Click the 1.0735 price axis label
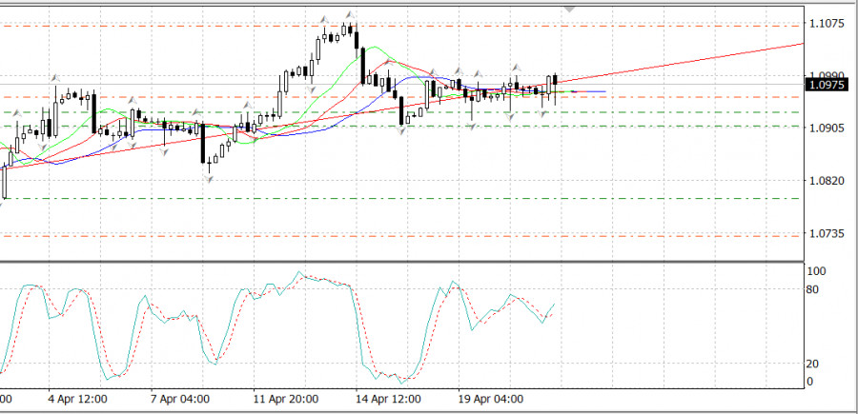The width and height of the screenshot is (858, 414). click(826, 233)
